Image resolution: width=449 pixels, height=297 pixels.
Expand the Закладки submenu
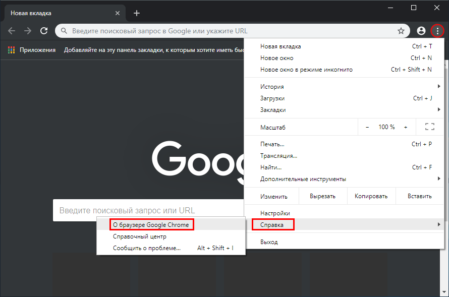[273, 109]
